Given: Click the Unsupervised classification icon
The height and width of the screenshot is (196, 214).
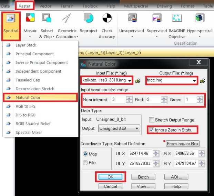Looking at the screenshot, I should tap(132, 18).
